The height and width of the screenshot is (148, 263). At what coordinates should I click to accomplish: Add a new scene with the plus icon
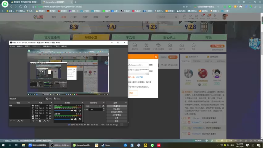click(x=11, y=121)
